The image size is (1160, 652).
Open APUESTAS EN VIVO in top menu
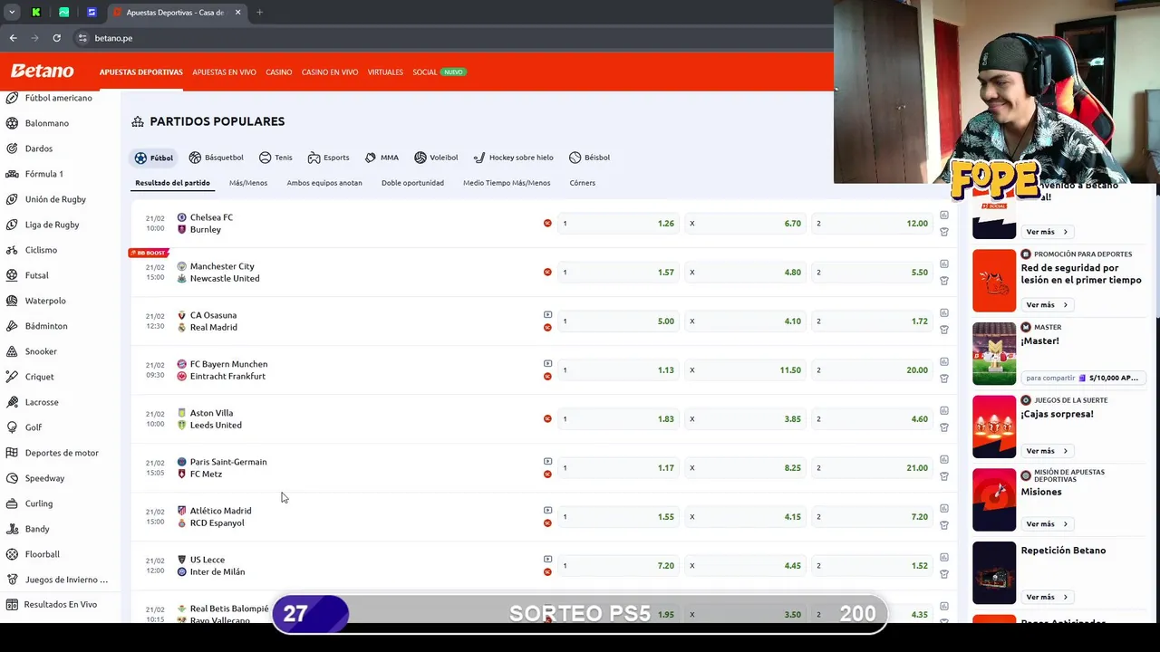224,72
